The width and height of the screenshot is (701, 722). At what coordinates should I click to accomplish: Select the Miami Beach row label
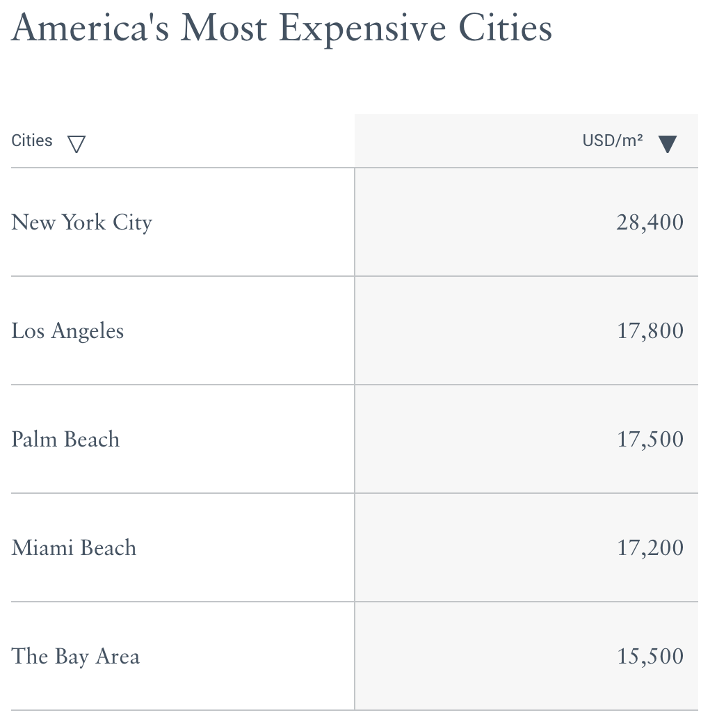74,548
